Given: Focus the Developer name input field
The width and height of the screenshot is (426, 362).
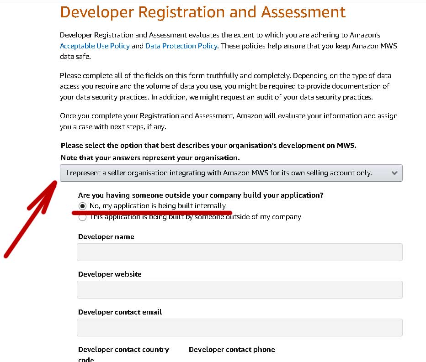Looking at the screenshot, I should point(240,252).
